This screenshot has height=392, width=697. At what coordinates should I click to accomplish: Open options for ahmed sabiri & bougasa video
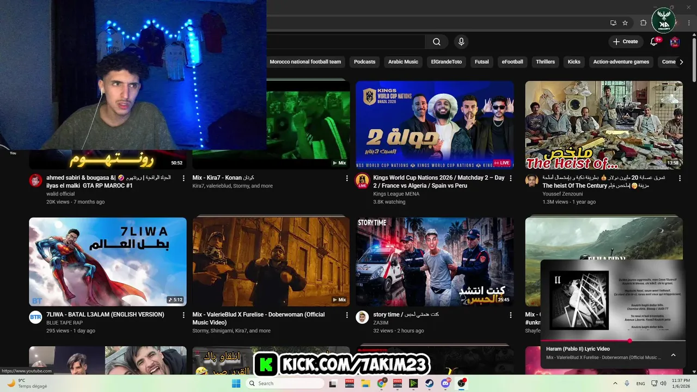point(184,178)
